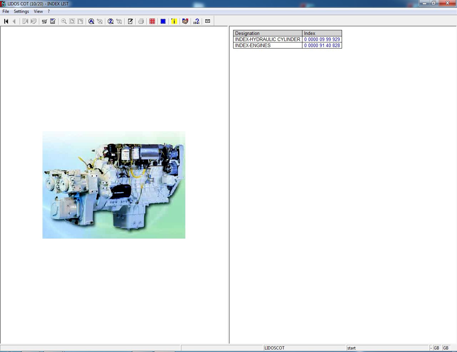Viewport: 457px width, 352px height.
Task: Open the yellow info icon
Action: coord(174,21)
